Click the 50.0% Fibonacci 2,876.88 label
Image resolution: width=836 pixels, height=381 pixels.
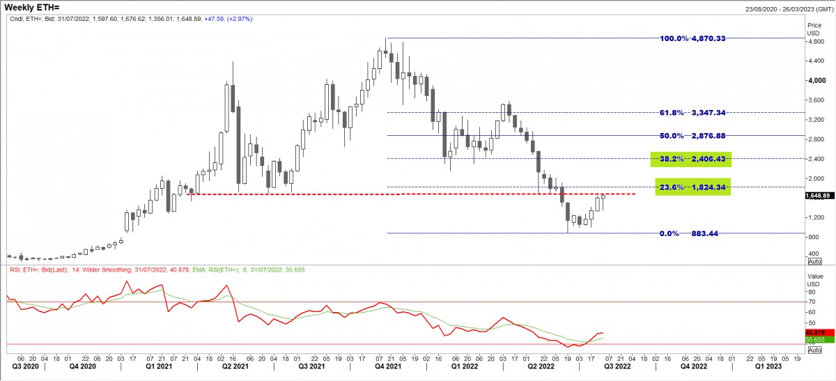point(693,136)
